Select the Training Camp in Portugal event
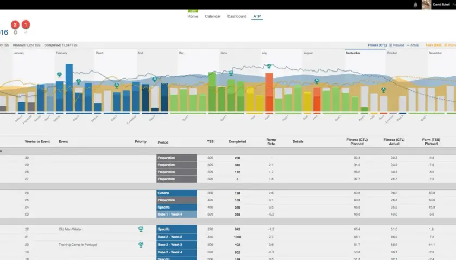Viewport: 456px width, 260px height. click(78, 245)
